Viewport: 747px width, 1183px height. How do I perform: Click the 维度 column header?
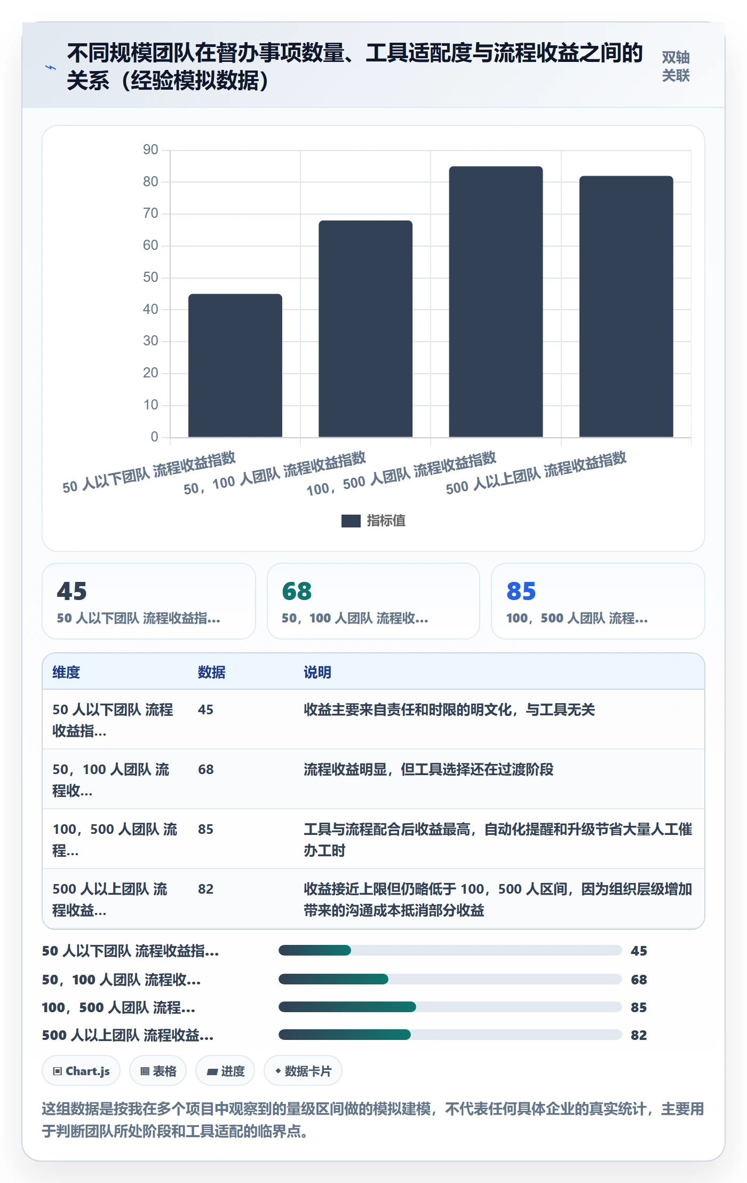[66, 672]
